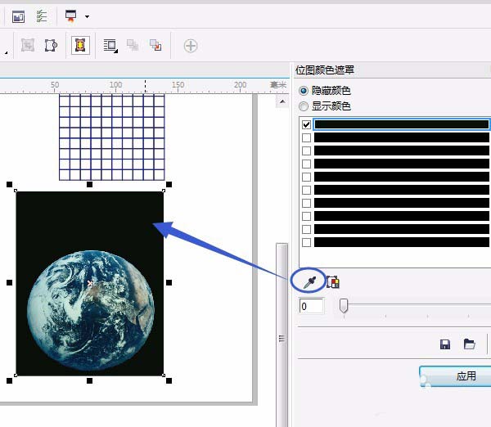Screen dimensions: 491x427
Task: Expand the small flyout arrow at toolbar left
Action: 6,53
